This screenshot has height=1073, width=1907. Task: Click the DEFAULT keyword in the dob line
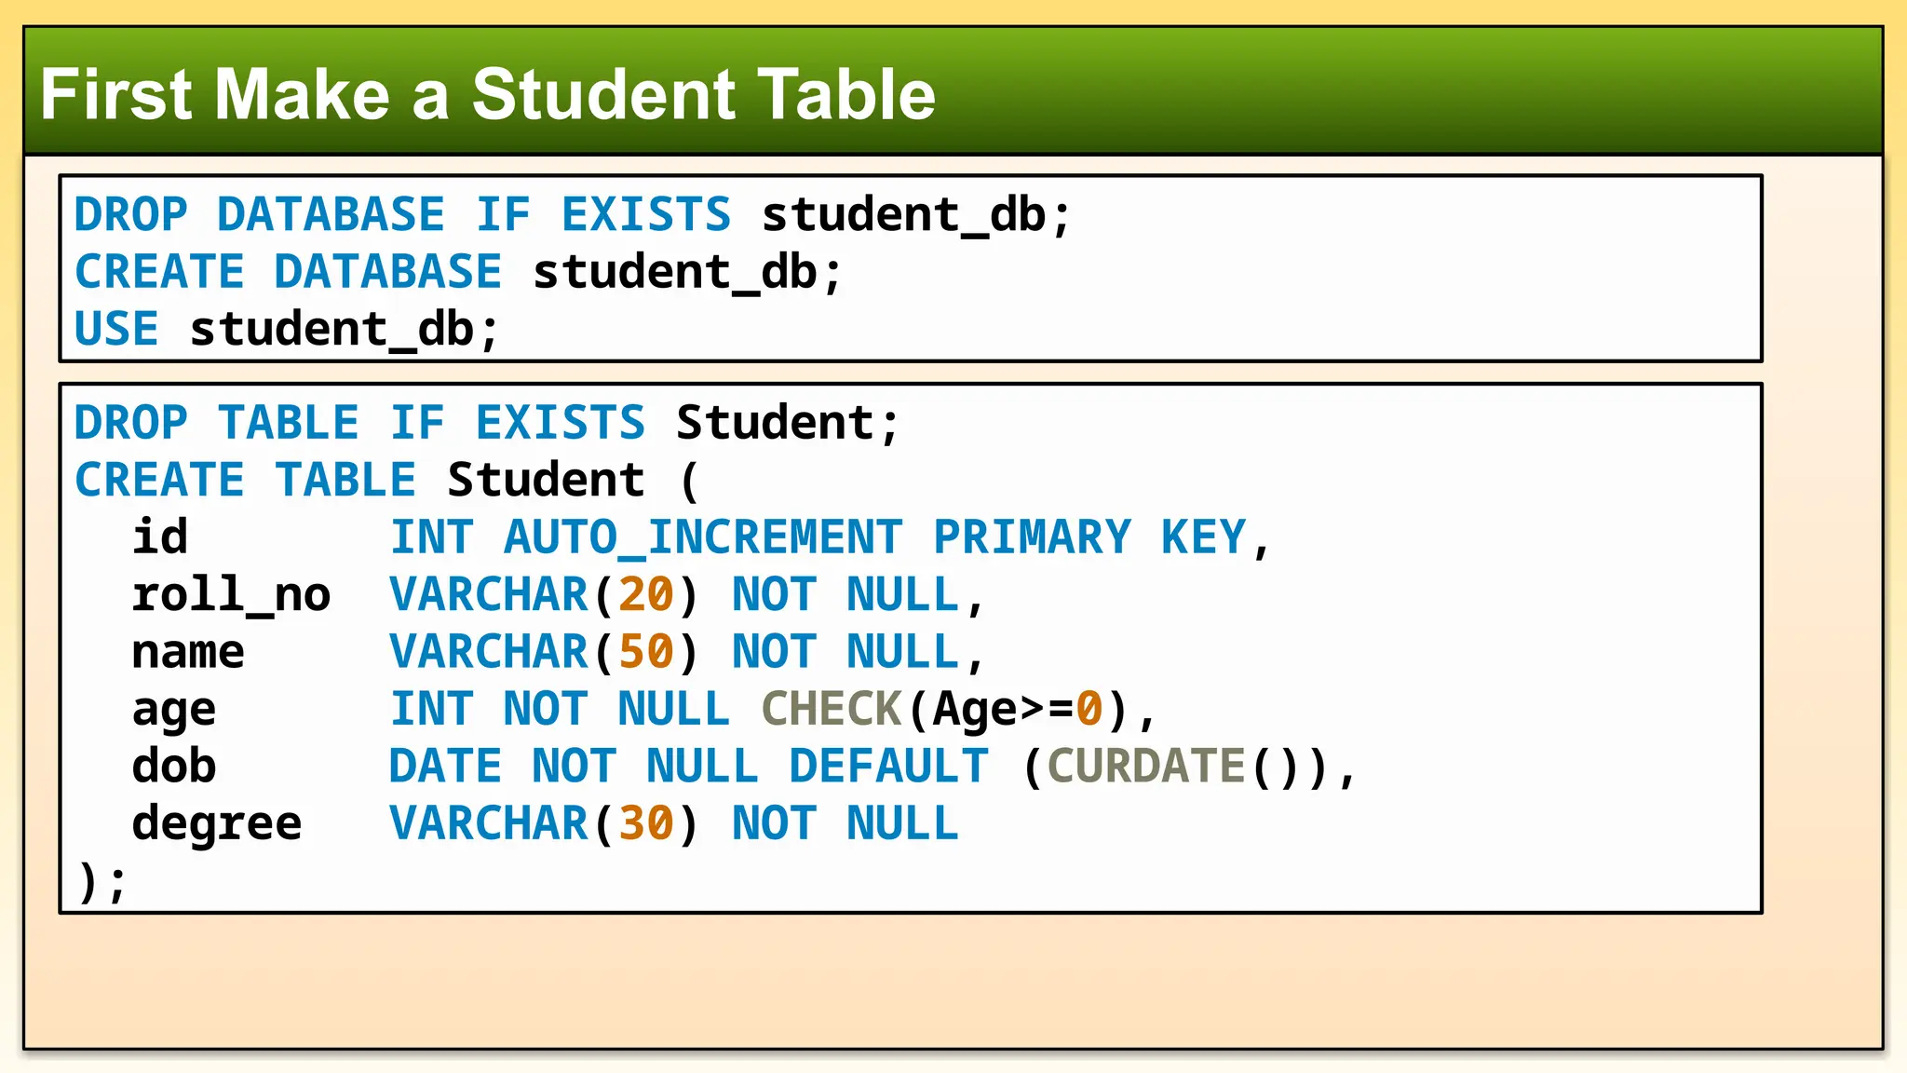889,767
